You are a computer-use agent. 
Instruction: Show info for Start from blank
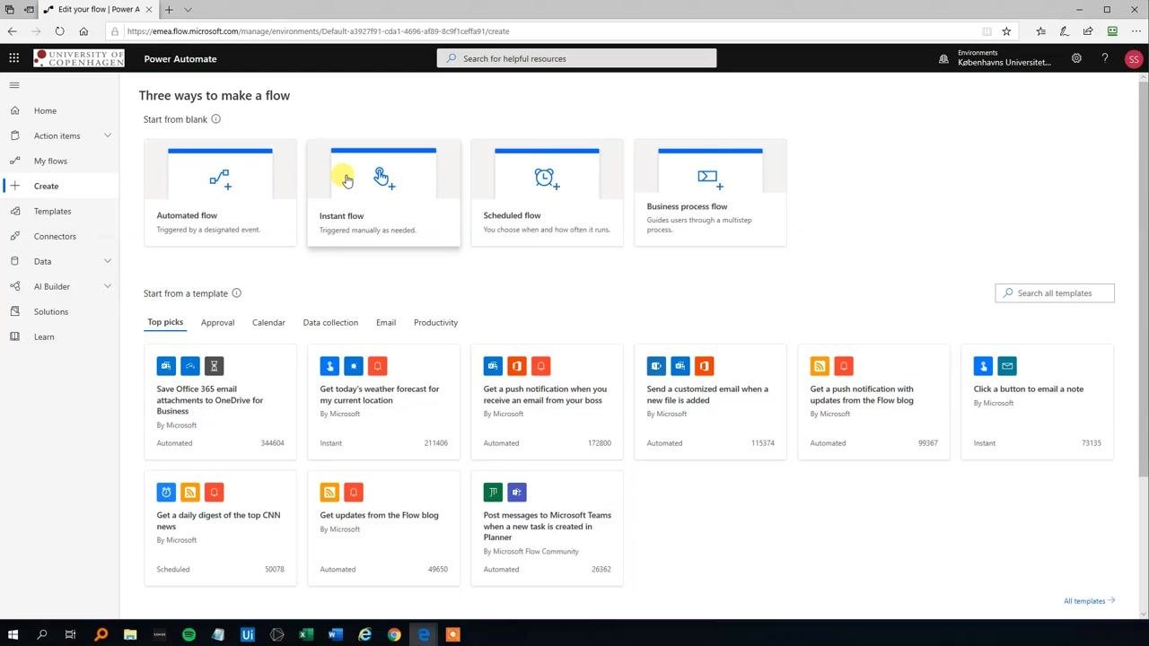215,118
